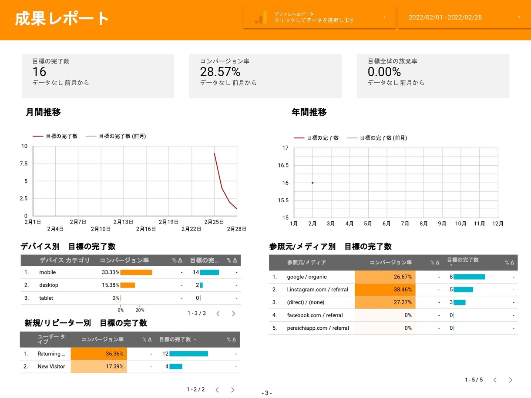
Task: Click the Returning visitor row label
Action: click(x=51, y=354)
